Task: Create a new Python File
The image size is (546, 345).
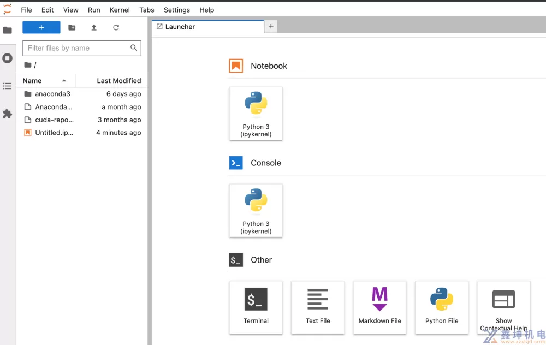Action: click(441, 307)
